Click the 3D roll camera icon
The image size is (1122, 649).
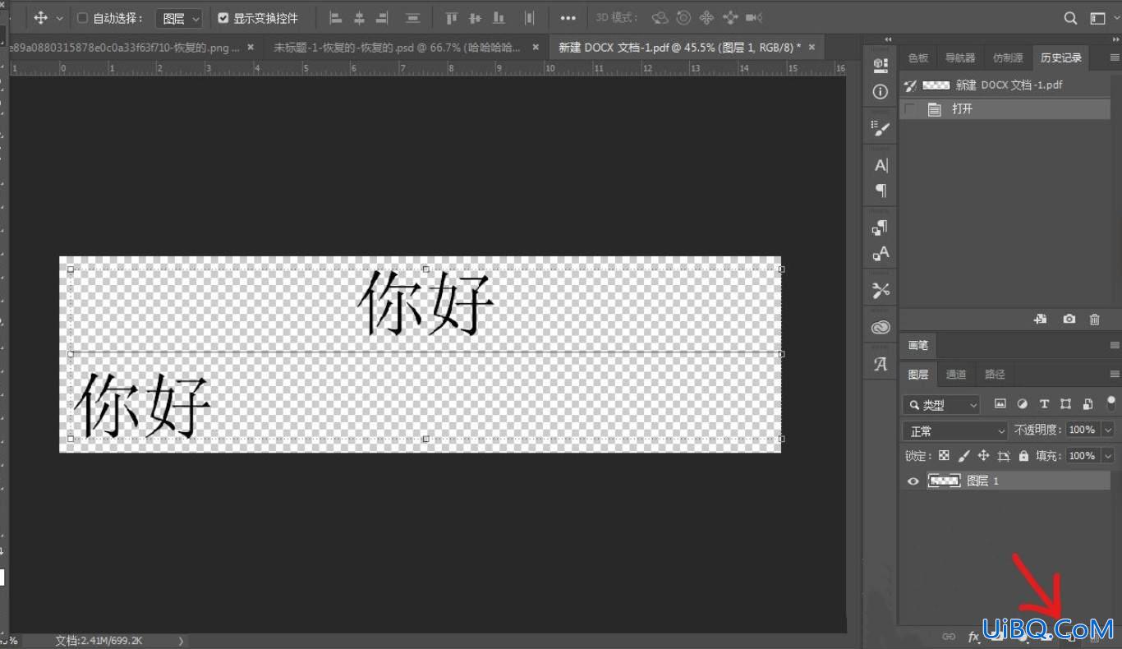(683, 17)
